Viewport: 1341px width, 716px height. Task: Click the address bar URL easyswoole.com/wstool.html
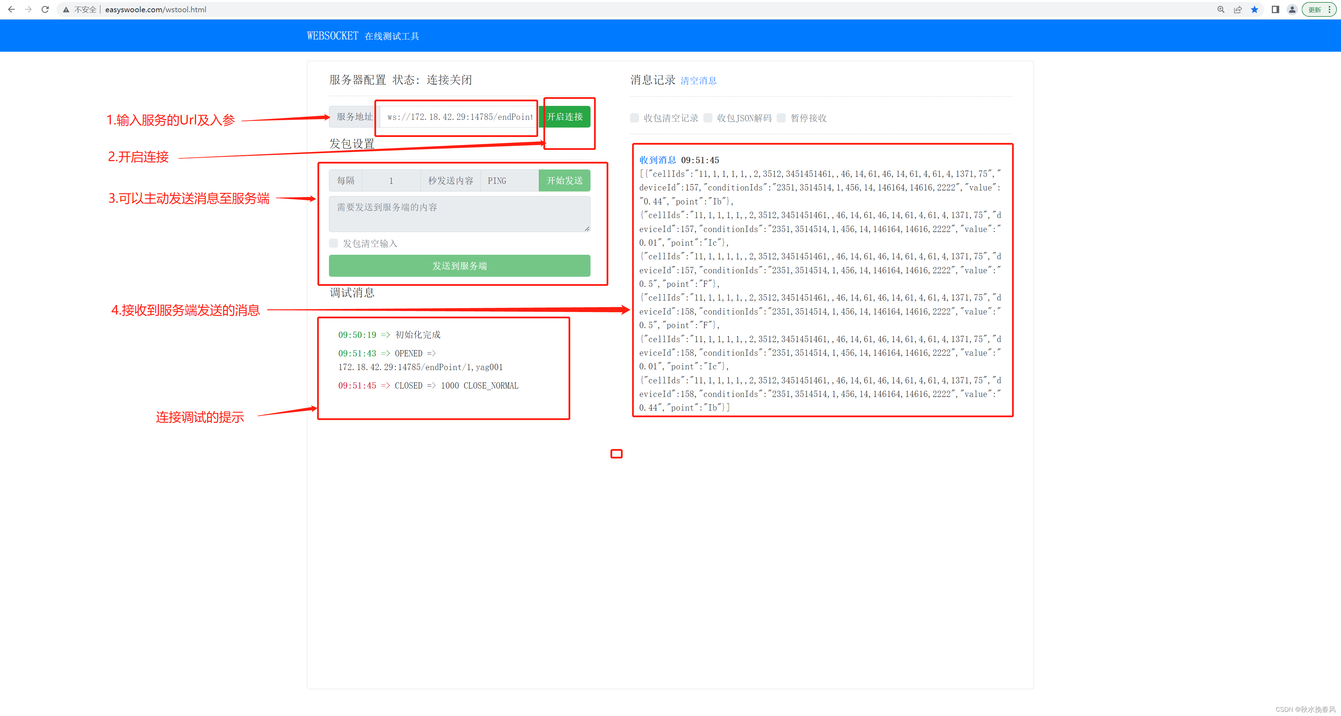tap(156, 9)
